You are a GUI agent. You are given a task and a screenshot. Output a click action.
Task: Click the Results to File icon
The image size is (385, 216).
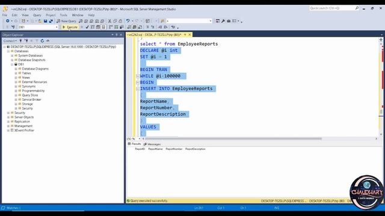pos(140,27)
